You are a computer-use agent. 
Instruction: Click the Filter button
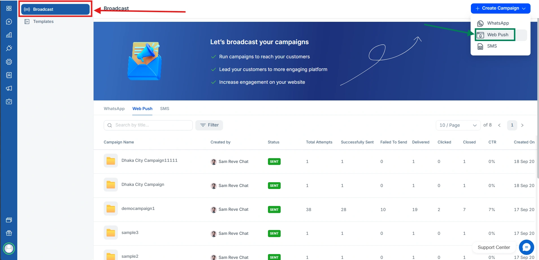tap(209, 125)
